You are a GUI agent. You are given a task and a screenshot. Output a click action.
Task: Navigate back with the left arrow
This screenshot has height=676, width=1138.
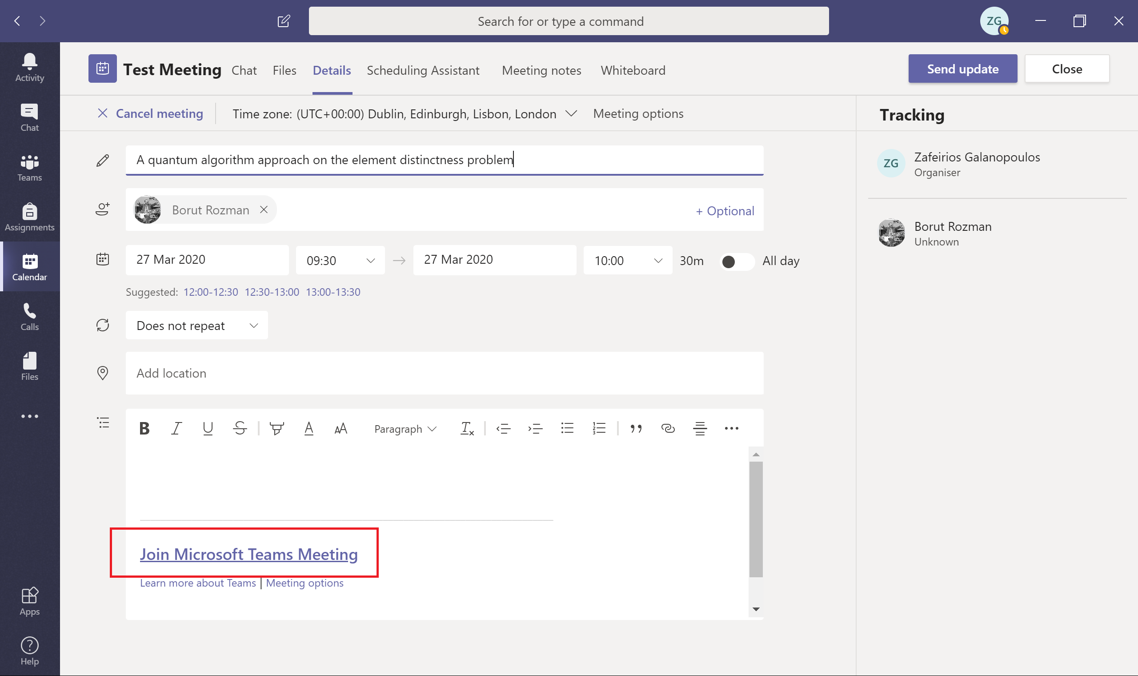coord(17,21)
